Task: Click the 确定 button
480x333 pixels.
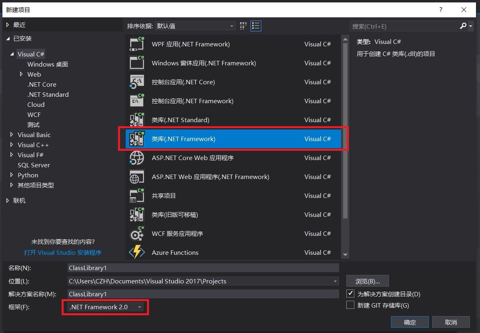Action: (410, 322)
